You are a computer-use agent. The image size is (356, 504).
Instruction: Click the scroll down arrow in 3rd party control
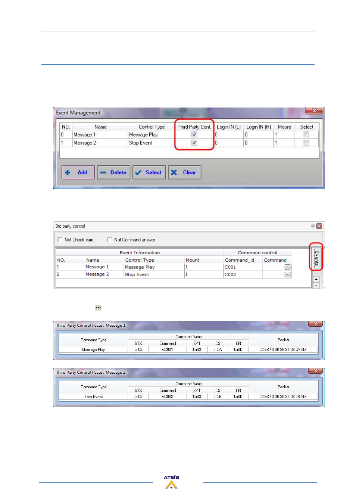pos(316,286)
